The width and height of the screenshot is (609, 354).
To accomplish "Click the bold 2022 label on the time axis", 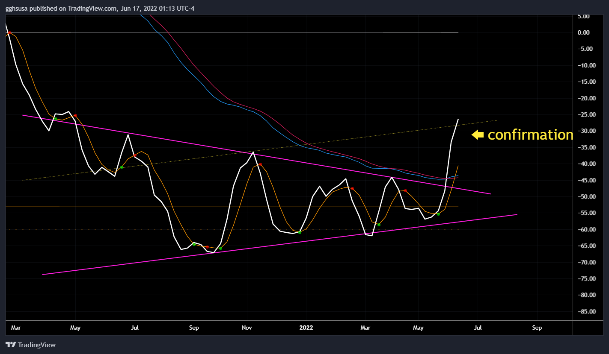I will click(x=306, y=328).
